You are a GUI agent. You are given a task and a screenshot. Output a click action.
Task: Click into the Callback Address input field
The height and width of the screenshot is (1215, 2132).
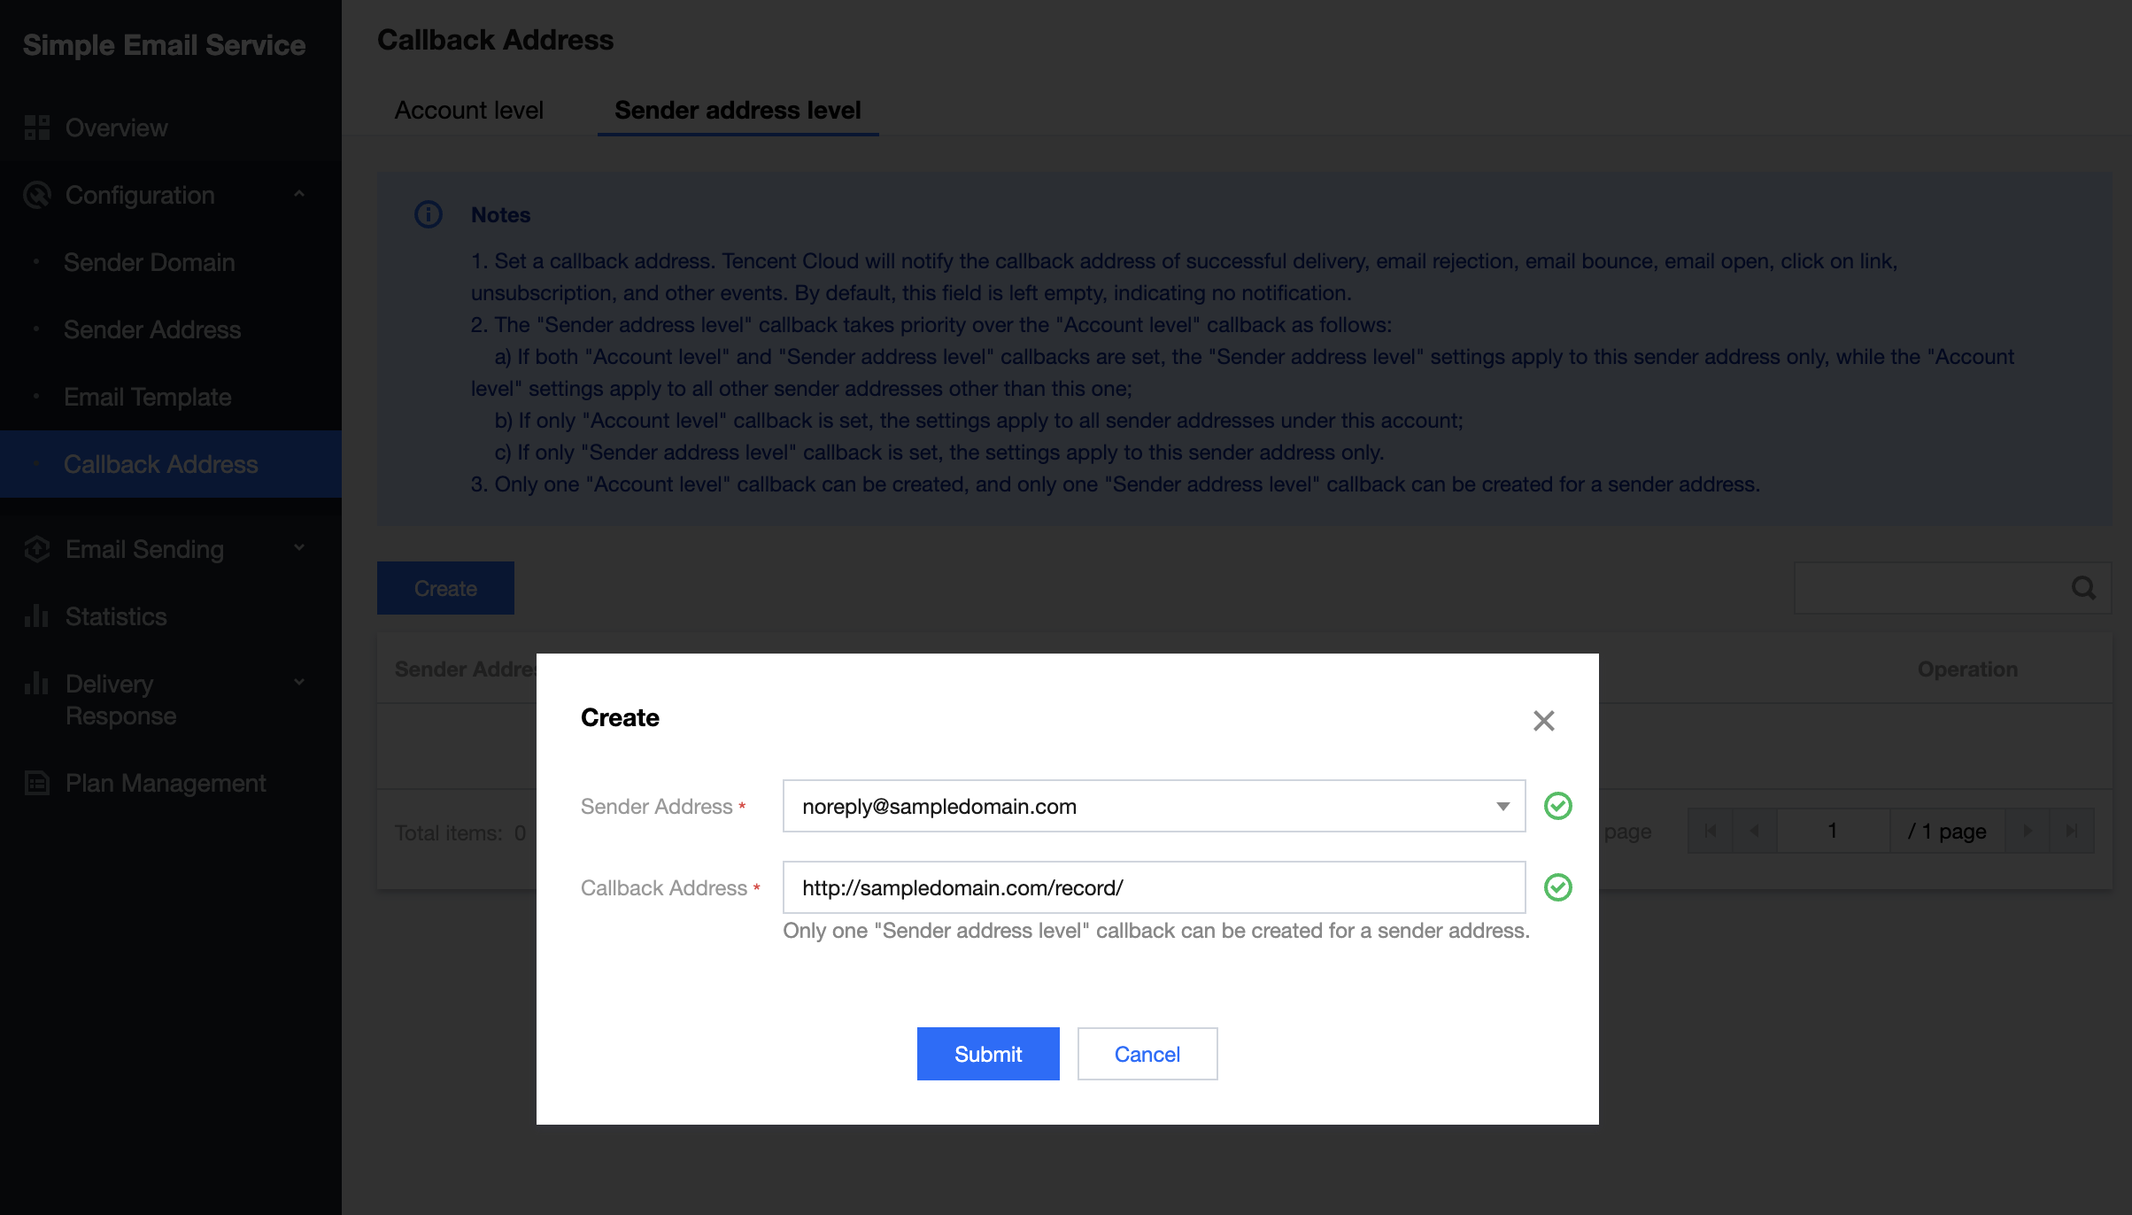pos(1153,887)
